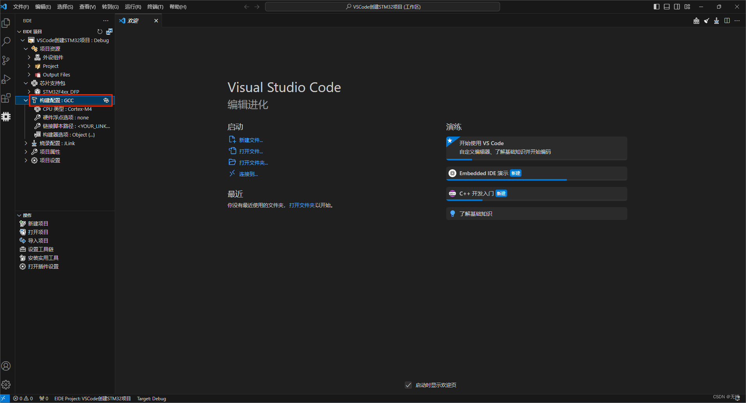Click the Flash download icon in editor toolbar

coord(717,21)
